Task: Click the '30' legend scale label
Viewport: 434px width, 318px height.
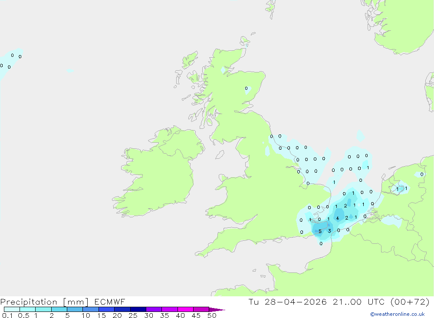Action: pos(149,315)
